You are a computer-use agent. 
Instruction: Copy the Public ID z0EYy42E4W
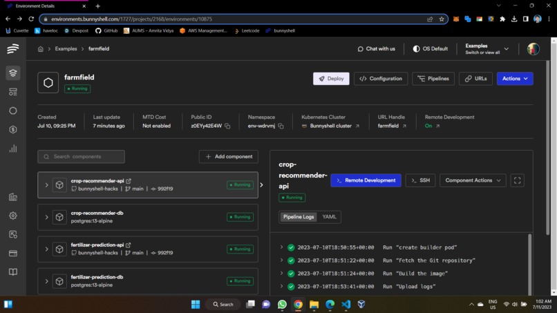click(227, 126)
